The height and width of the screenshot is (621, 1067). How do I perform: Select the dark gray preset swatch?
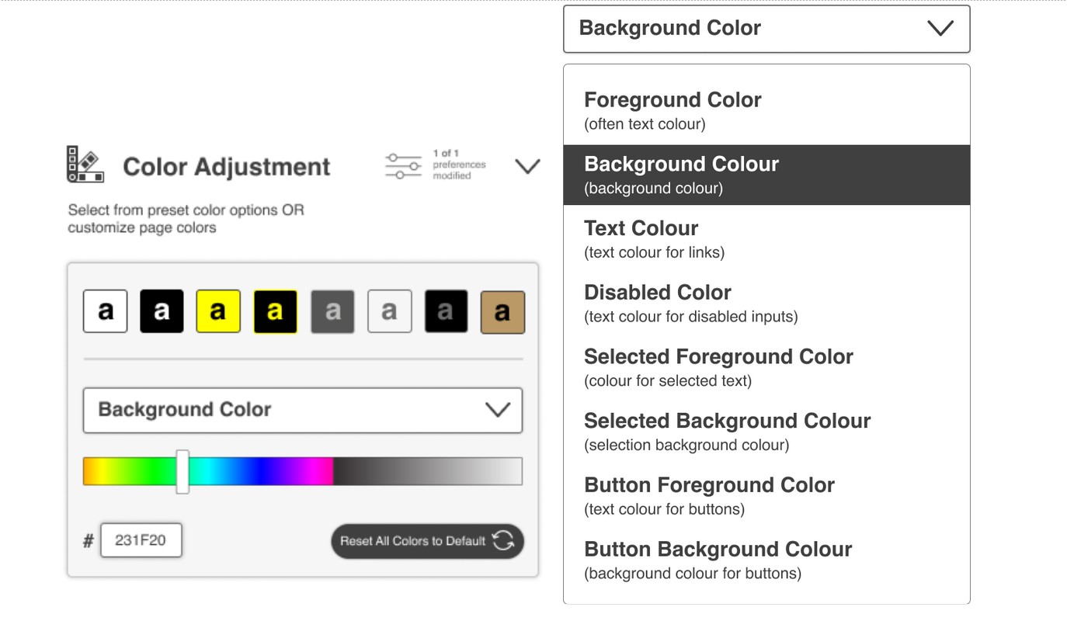[332, 310]
